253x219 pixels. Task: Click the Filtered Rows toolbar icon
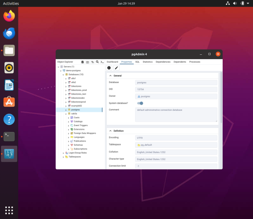tap(93, 62)
